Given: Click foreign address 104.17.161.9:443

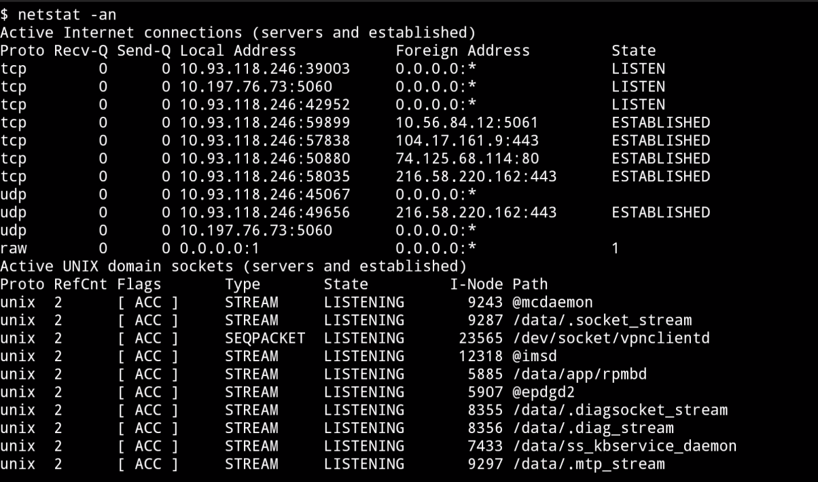Looking at the screenshot, I should point(467,141).
